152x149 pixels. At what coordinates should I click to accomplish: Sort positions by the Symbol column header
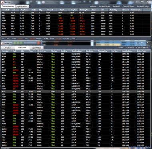click(x=6, y=10)
